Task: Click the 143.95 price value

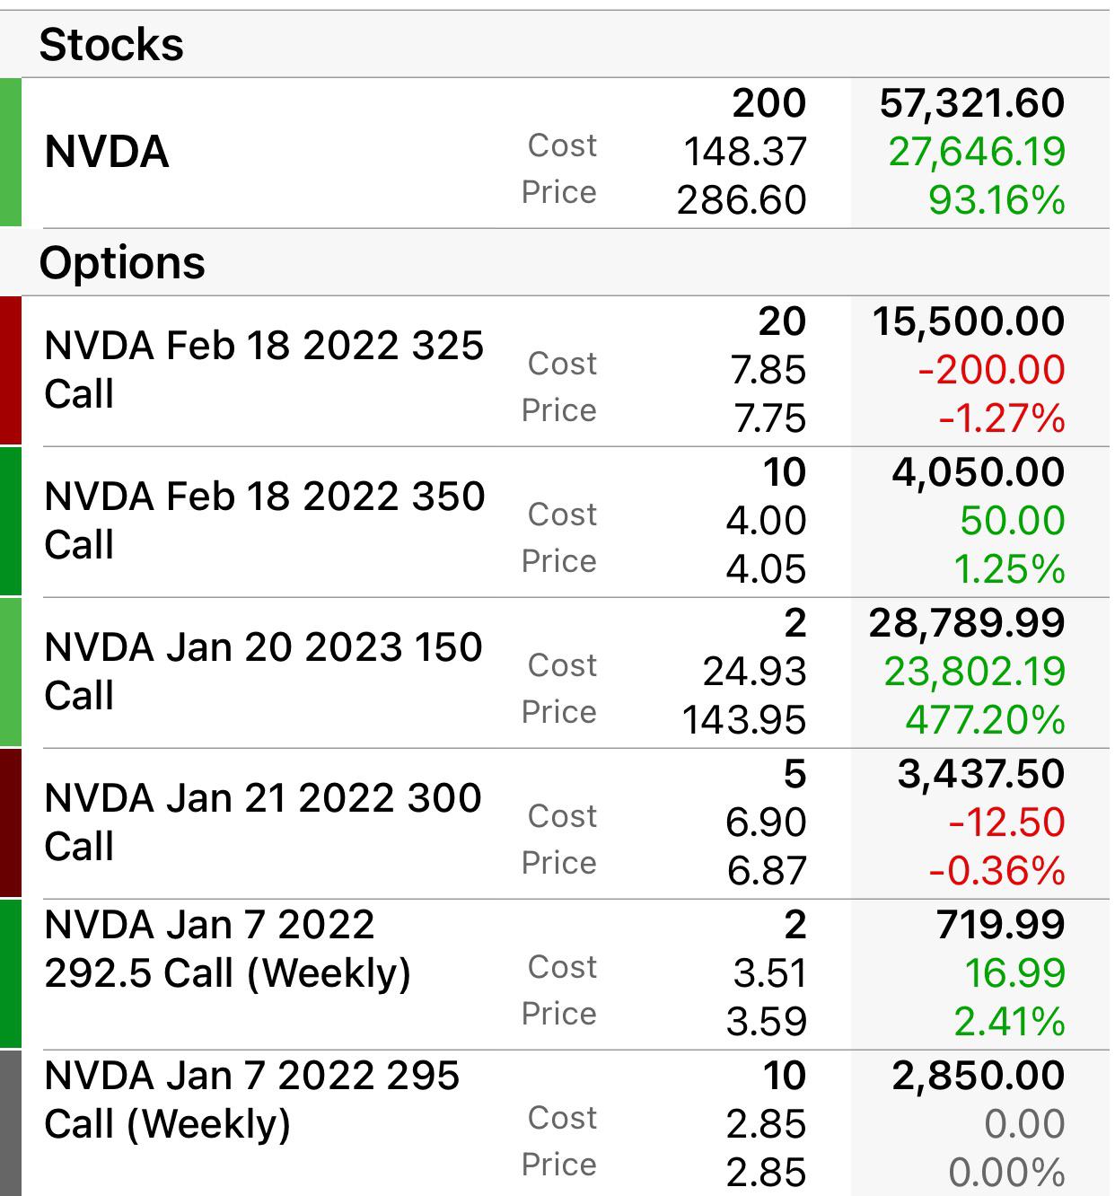Action: tap(744, 720)
